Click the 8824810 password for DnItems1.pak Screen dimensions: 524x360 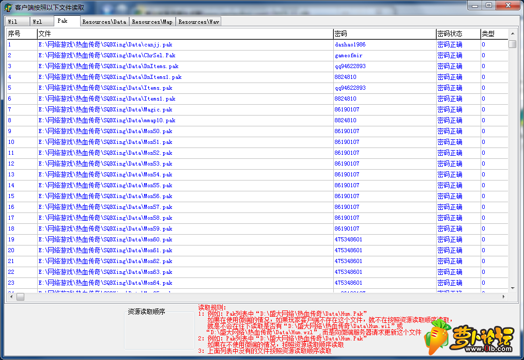(345, 77)
